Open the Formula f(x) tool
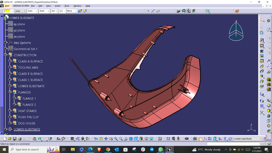 click(x=58, y=139)
